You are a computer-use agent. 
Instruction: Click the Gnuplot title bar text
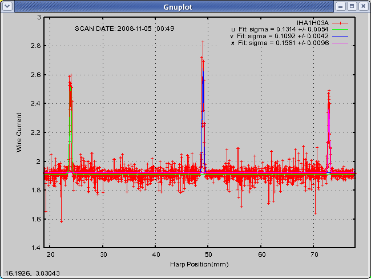pos(178,7)
